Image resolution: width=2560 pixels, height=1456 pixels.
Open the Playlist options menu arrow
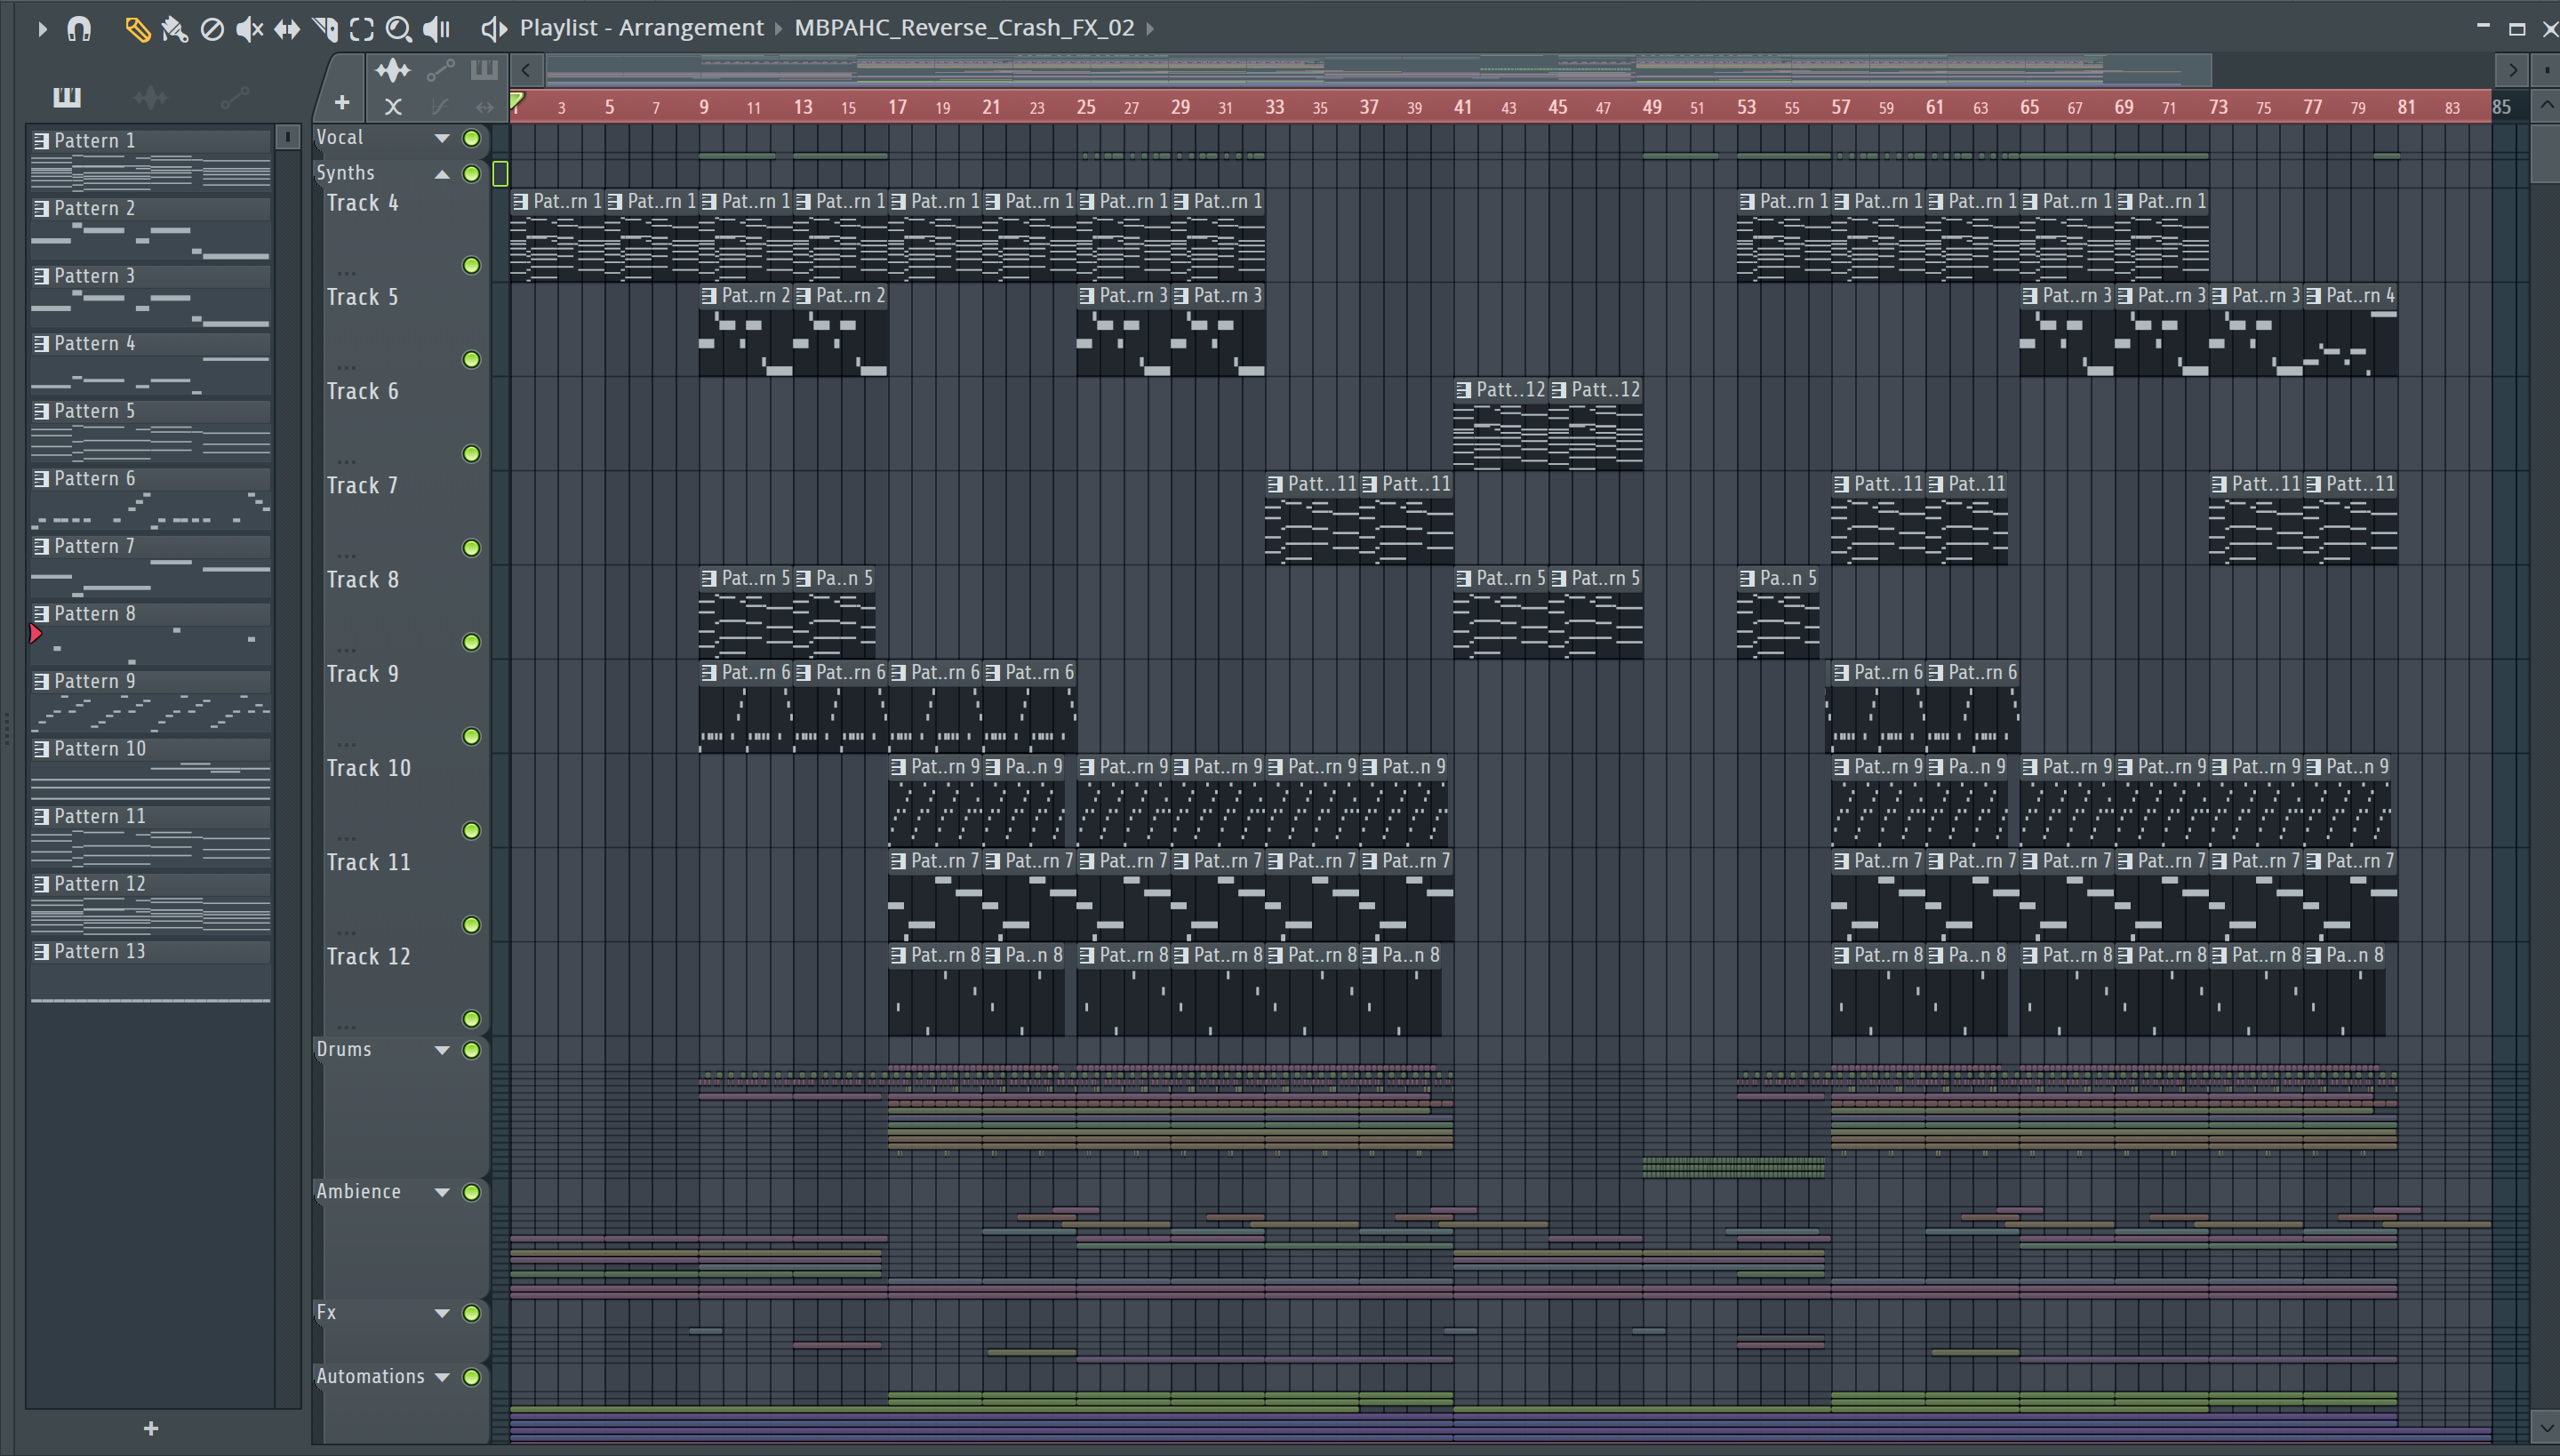click(x=41, y=29)
